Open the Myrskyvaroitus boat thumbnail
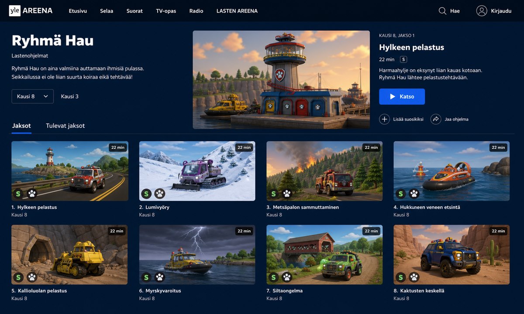Image resolution: width=524 pixels, height=314 pixels. (197, 255)
